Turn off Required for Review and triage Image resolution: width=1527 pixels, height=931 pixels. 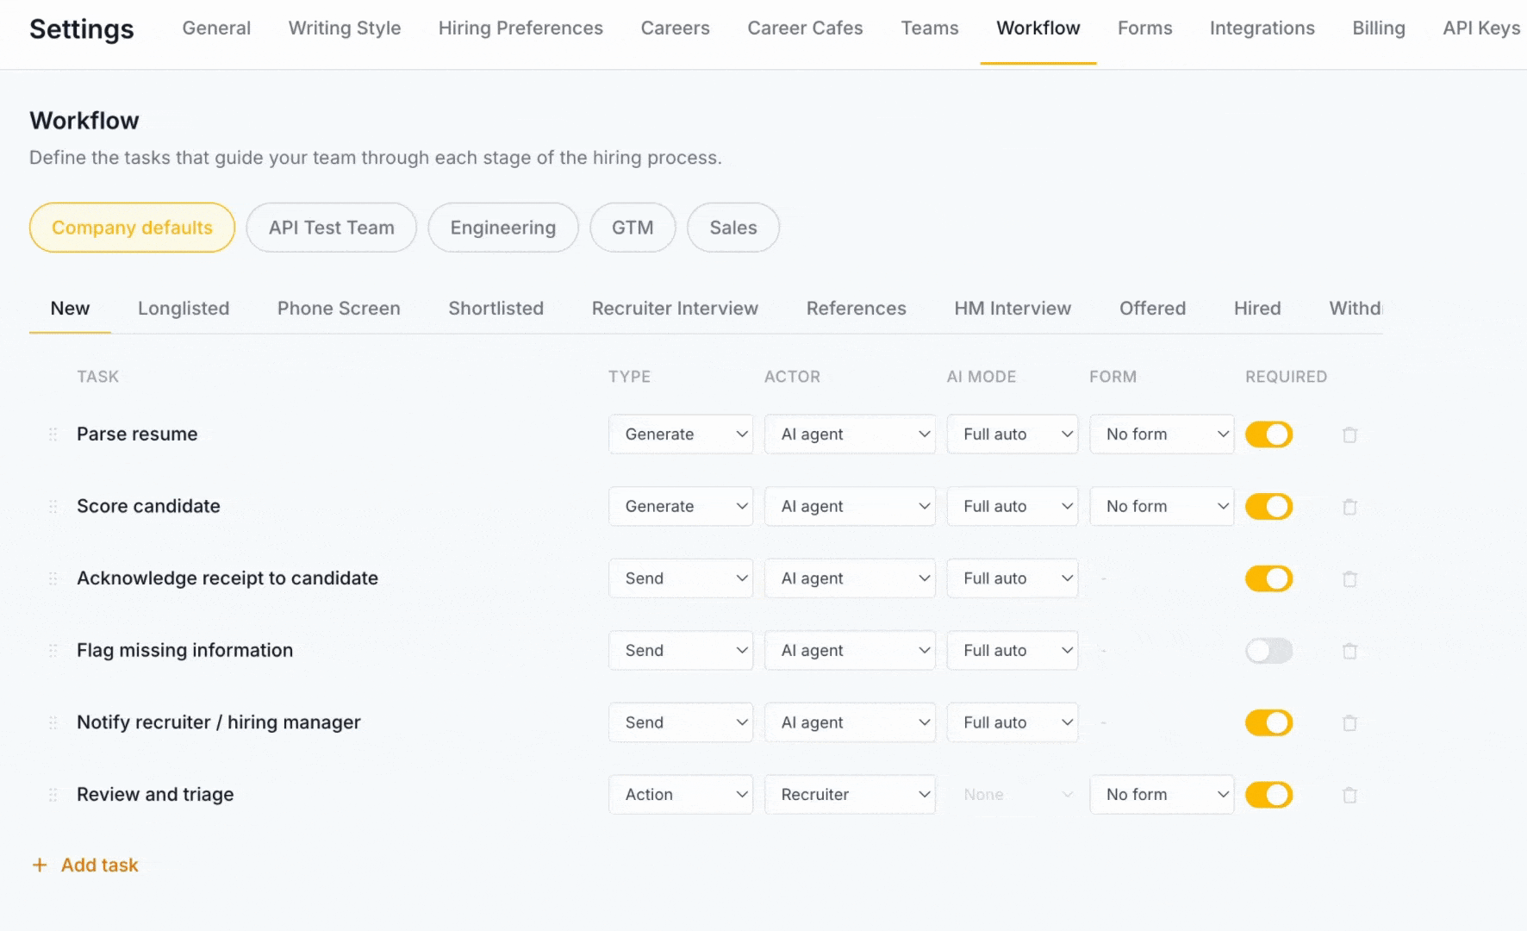tap(1268, 794)
